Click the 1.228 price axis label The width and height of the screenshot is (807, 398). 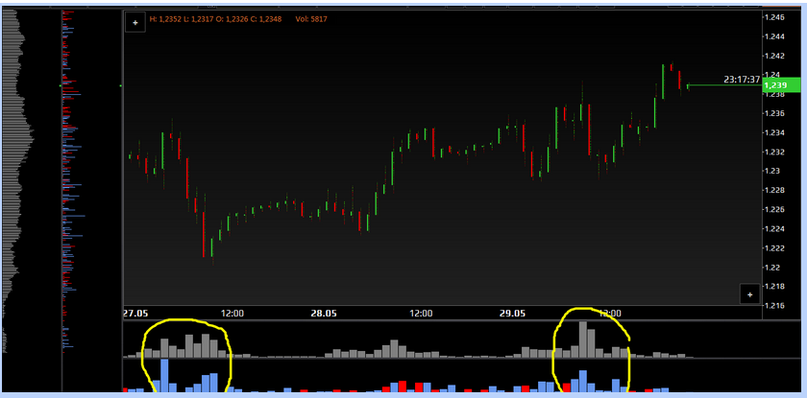(x=774, y=191)
